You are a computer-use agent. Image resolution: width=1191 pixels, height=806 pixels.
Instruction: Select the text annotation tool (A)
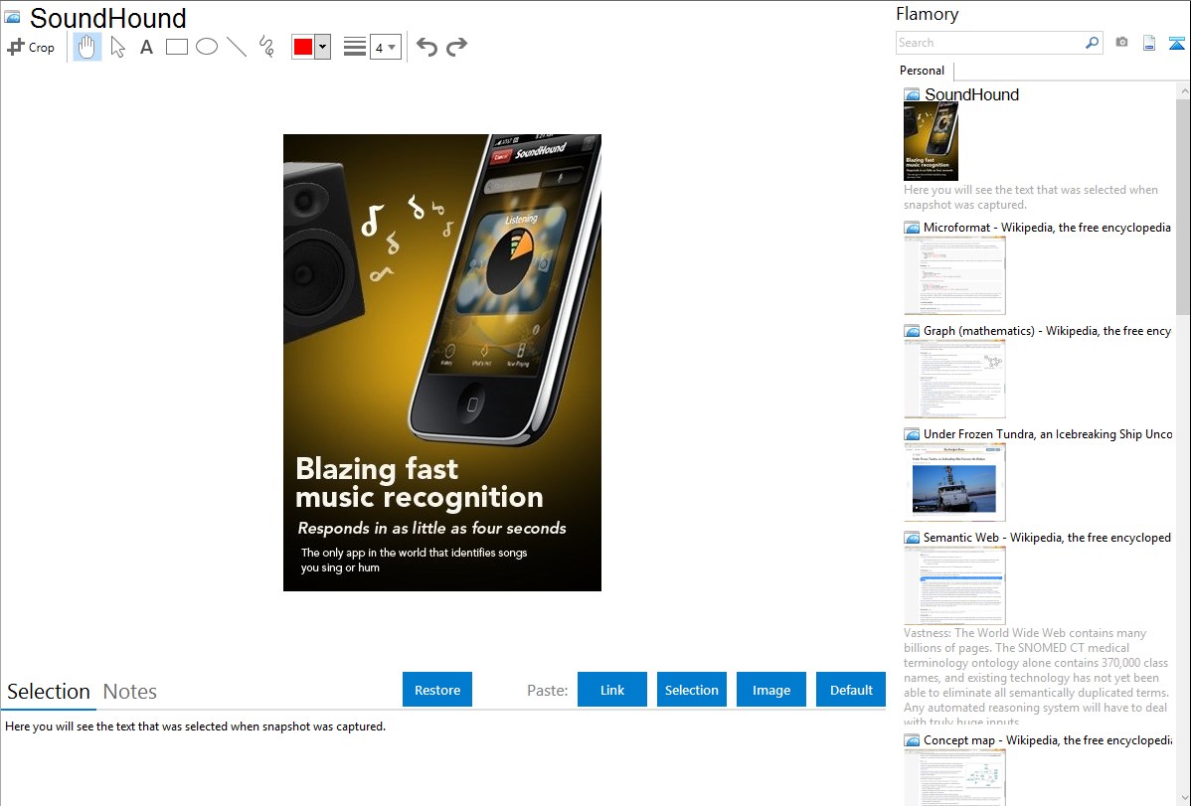tap(146, 47)
